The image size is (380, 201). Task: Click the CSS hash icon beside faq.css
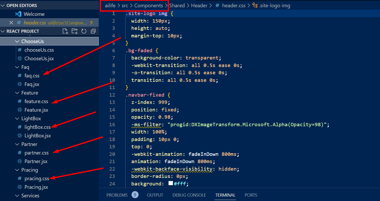[x=20, y=76]
